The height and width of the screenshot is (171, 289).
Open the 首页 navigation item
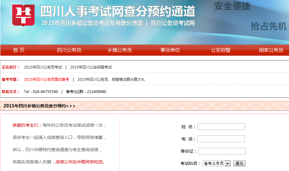19,50
